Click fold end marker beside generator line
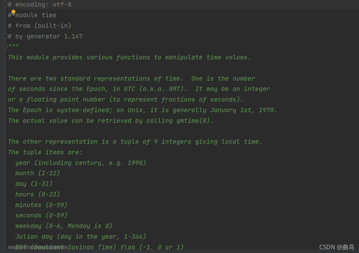Screen dimensions: 359x253 point(5,36)
